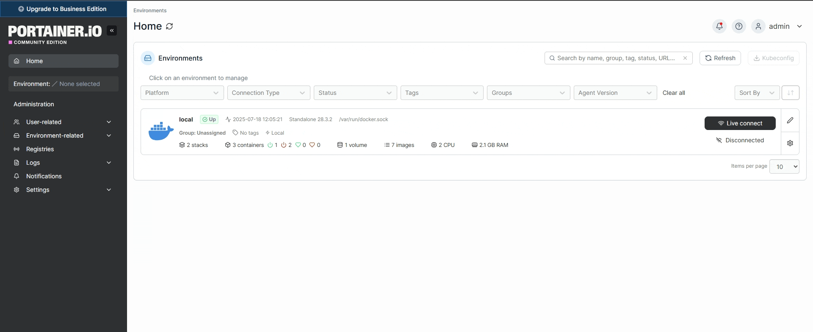813x332 pixels.
Task: Open the Sort By dropdown
Action: click(756, 93)
